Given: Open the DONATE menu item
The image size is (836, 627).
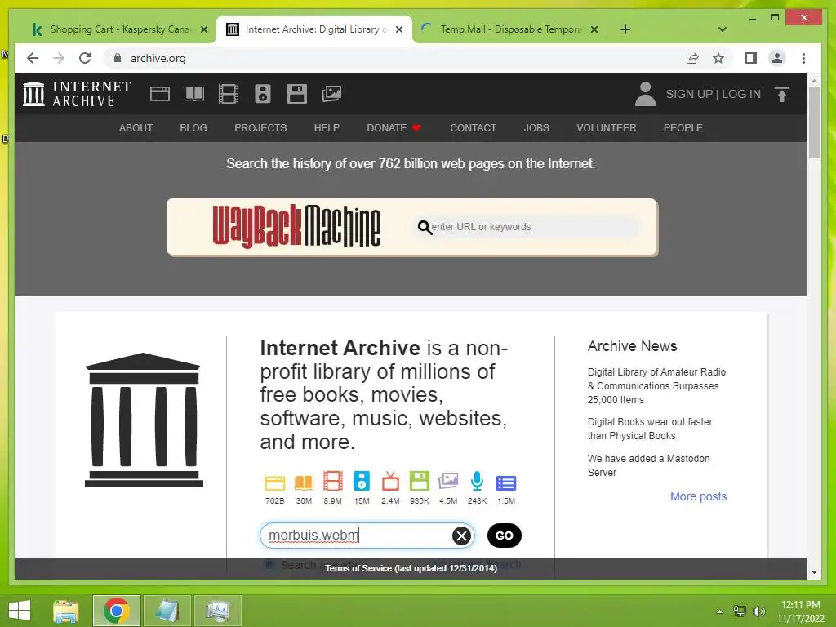Looking at the screenshot, I should (394, 128).
